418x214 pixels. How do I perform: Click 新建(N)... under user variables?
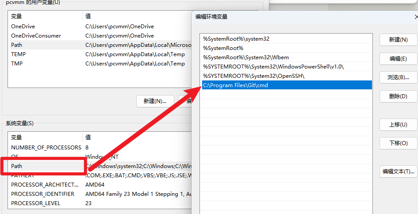(155, 101)
